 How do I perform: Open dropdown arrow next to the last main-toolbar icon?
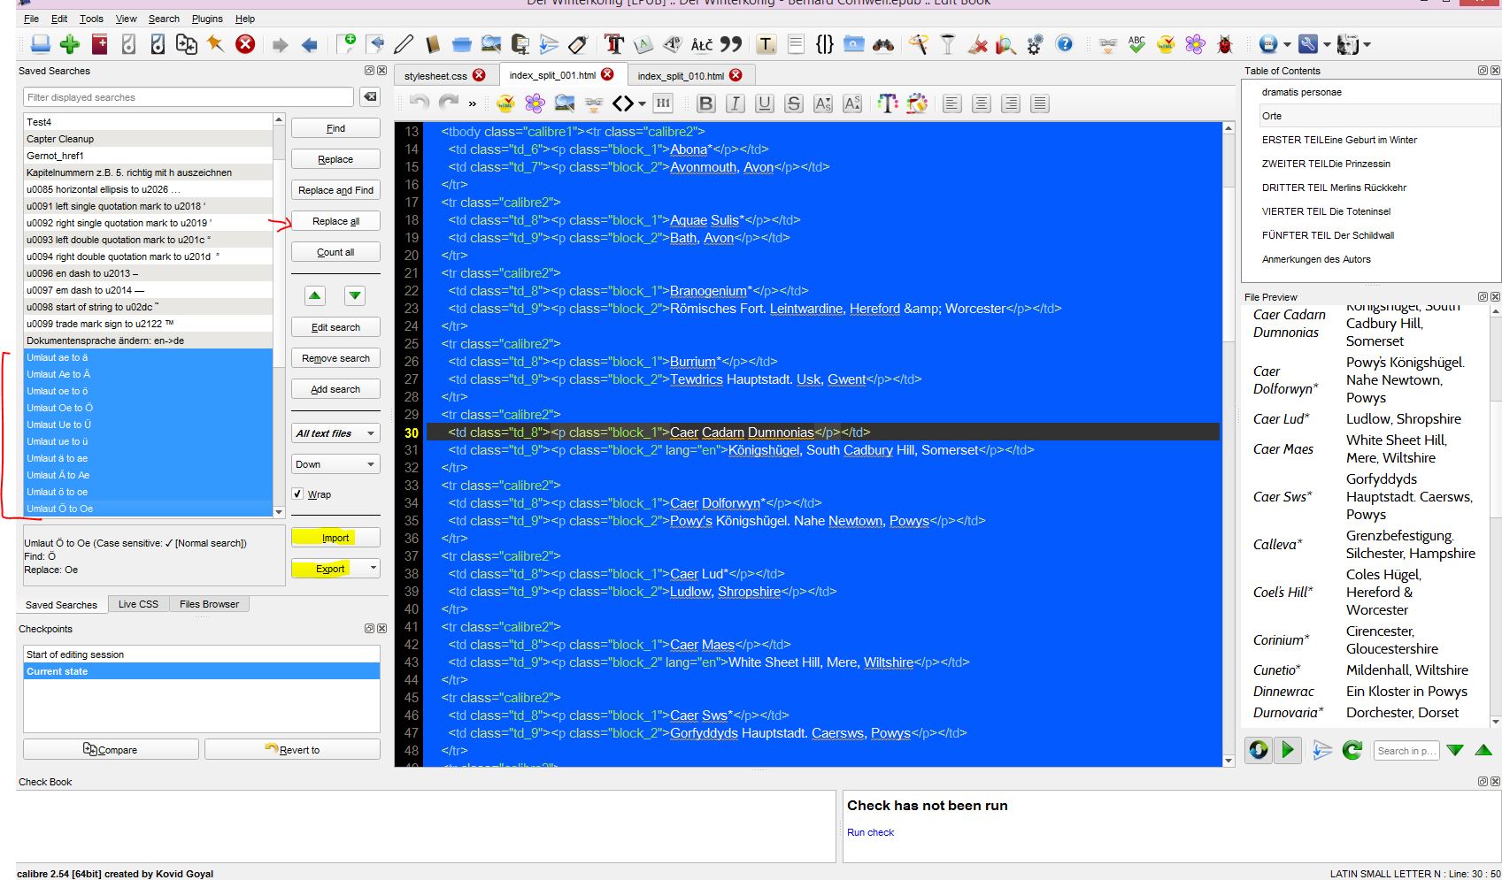1367,44
